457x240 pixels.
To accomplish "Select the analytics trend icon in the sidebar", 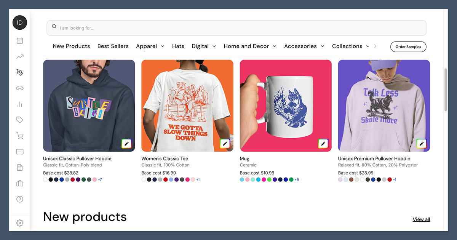I will pyautogui.click(x=20, y=56).
